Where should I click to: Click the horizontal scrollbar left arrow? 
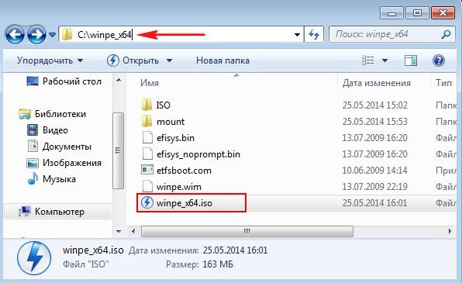coord(133,231)
